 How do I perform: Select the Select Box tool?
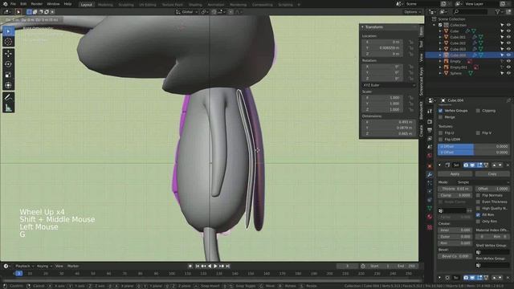pos(9,31)
